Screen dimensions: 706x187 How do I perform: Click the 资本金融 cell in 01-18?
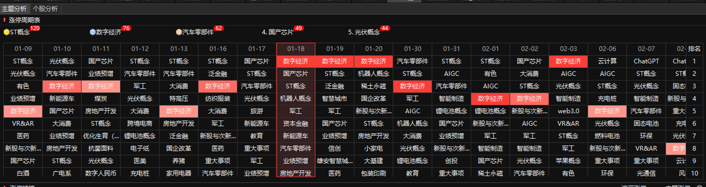pos(296,124)
